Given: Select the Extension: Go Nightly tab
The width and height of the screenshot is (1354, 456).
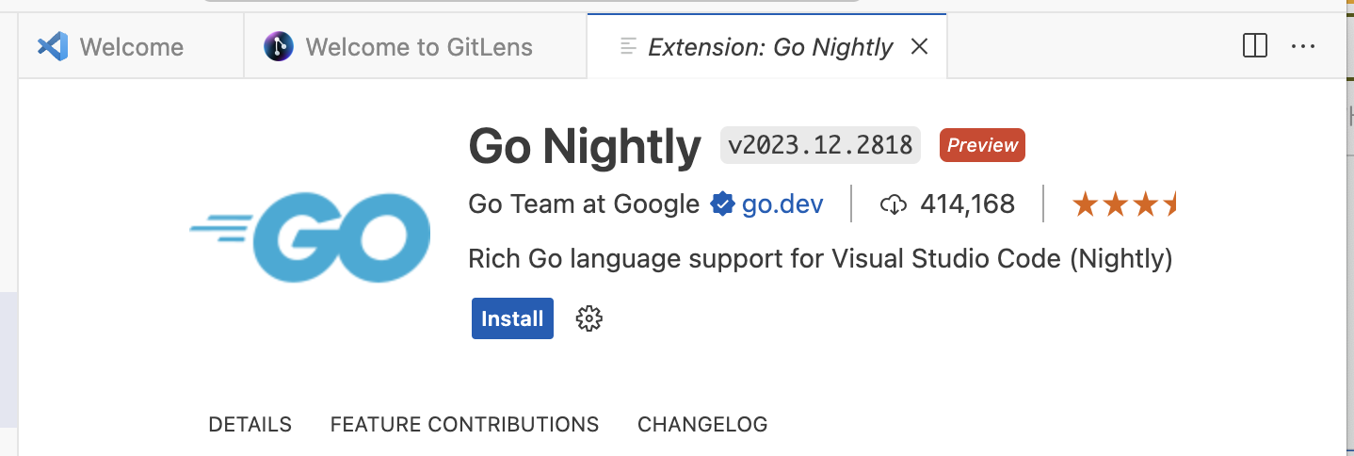Looking at the screenshot, I should pos(769,46).
